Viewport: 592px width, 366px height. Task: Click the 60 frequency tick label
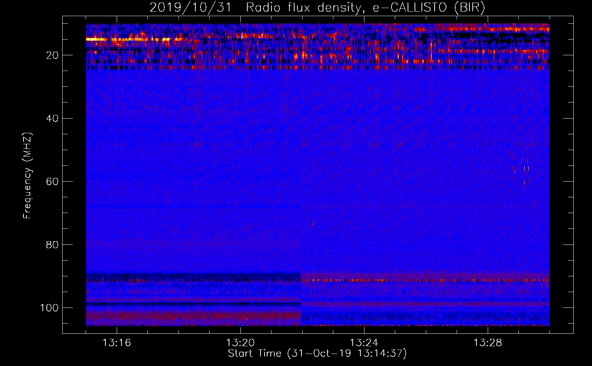pos(53,182)
